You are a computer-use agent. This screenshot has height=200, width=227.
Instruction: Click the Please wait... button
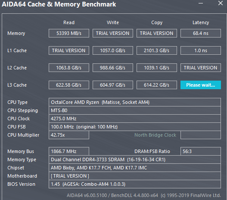click(200, 85)
